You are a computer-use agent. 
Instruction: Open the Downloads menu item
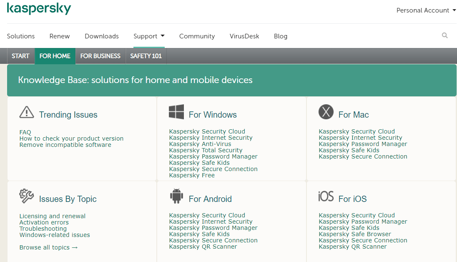tap(102, 36)
